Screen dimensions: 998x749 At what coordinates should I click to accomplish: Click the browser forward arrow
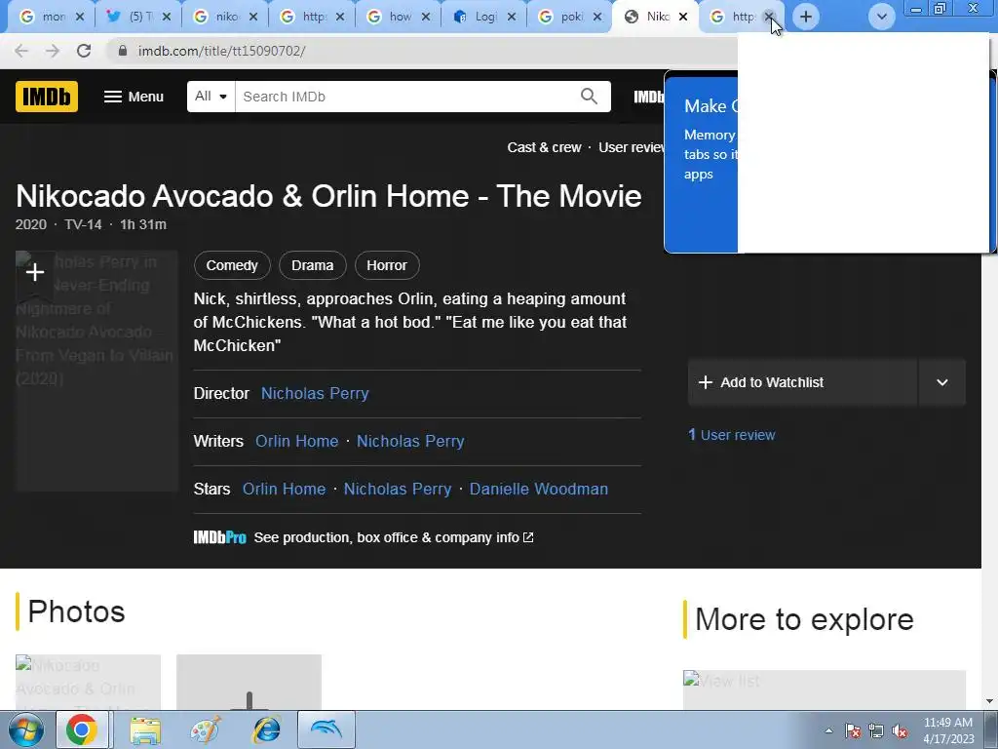(x=53, y=51)
